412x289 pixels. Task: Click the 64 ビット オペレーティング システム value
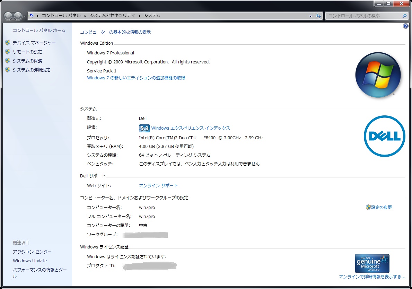coord(175,155)
